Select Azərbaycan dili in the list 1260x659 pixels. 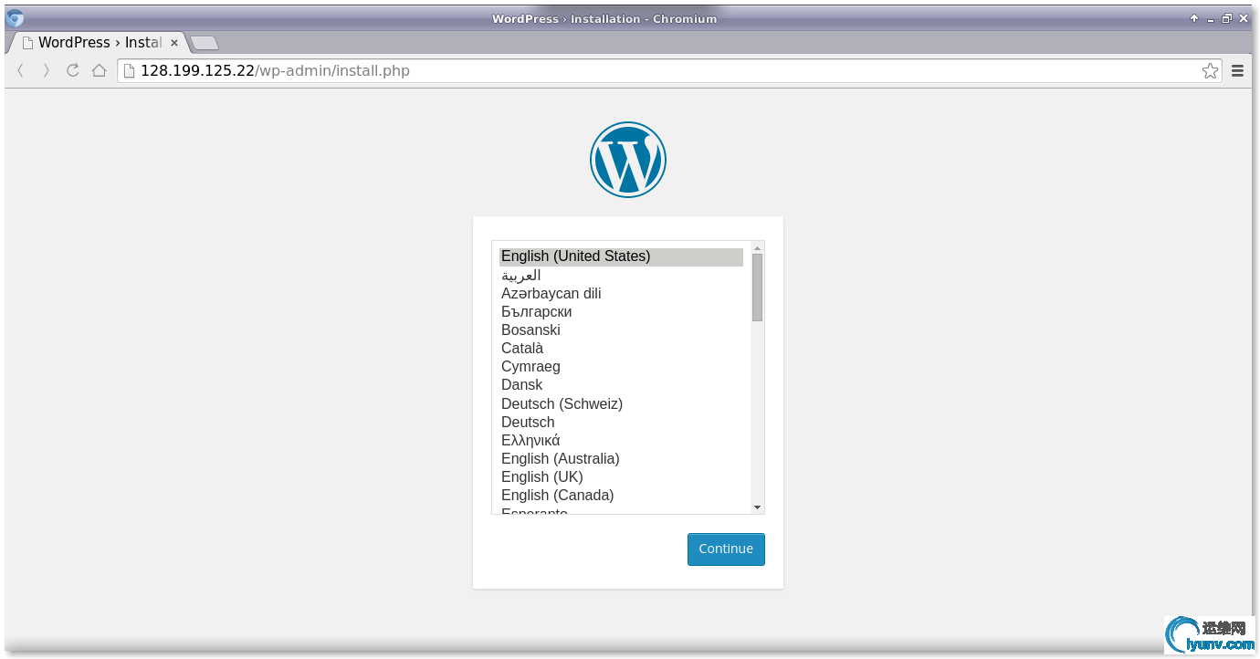click(x=621, y=293)
